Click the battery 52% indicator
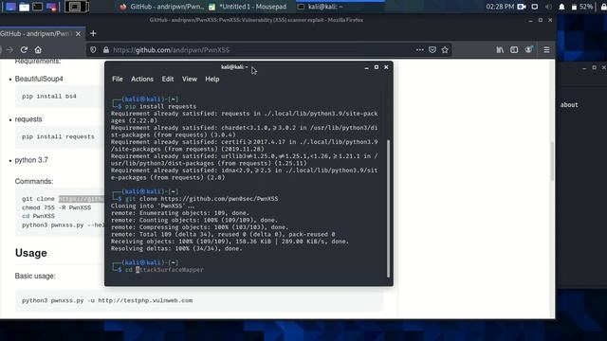The width and height of the screenshot is (607, 341). click(x=582, y=7)
